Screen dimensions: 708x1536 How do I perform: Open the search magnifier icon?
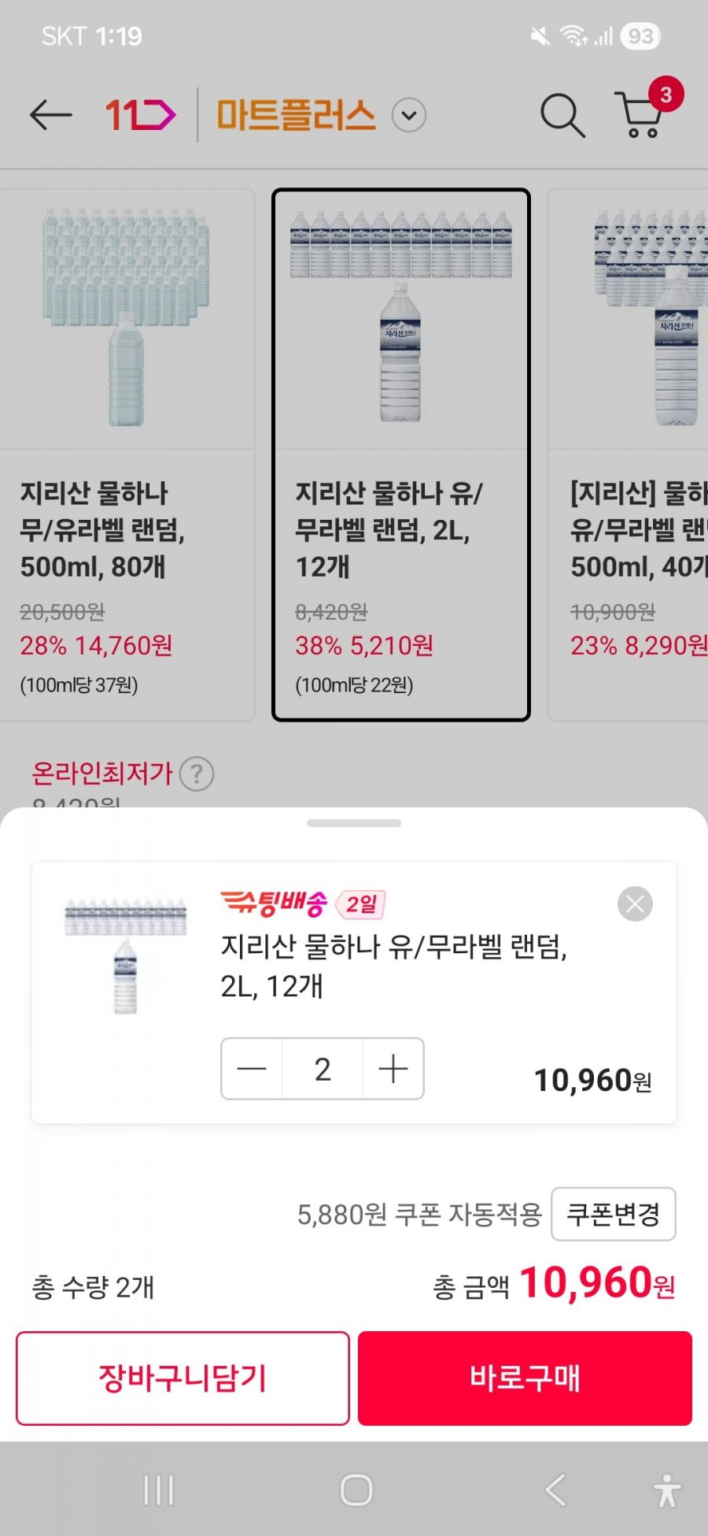[562, 115]
